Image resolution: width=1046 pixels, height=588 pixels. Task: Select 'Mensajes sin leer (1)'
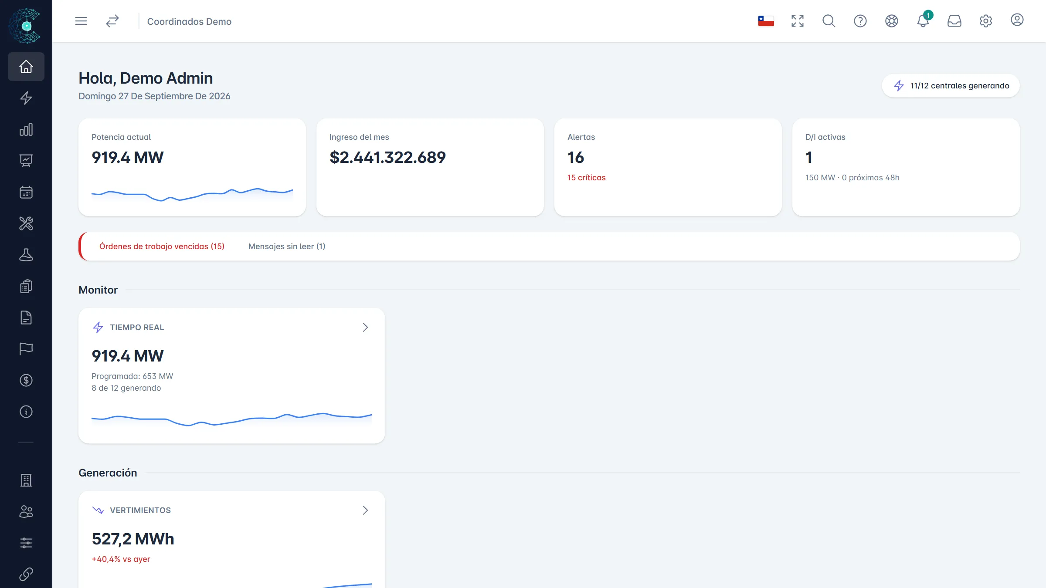[287, 247]
